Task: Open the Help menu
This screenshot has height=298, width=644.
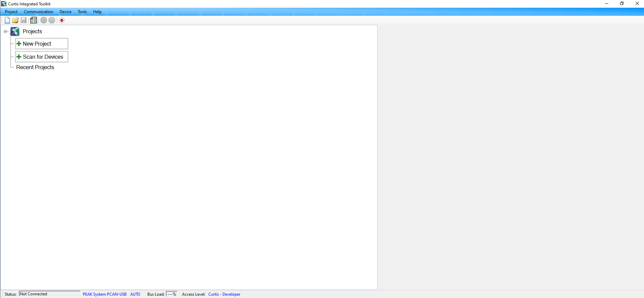Action: click(97, 12)
